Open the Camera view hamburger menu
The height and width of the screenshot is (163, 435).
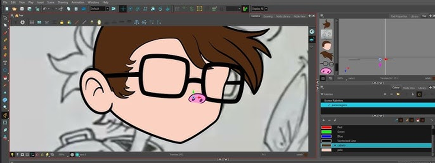pyautogui.click(x=12, y=16)
